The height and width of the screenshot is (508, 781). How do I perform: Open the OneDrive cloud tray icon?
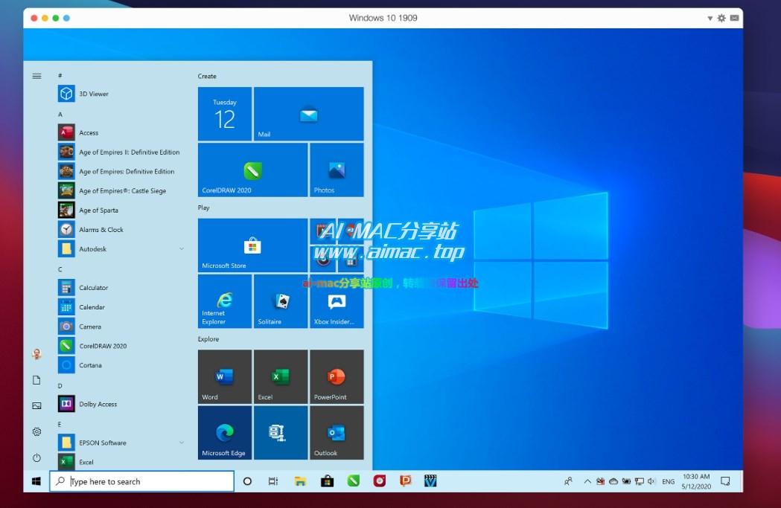click(x=613, y=481)
